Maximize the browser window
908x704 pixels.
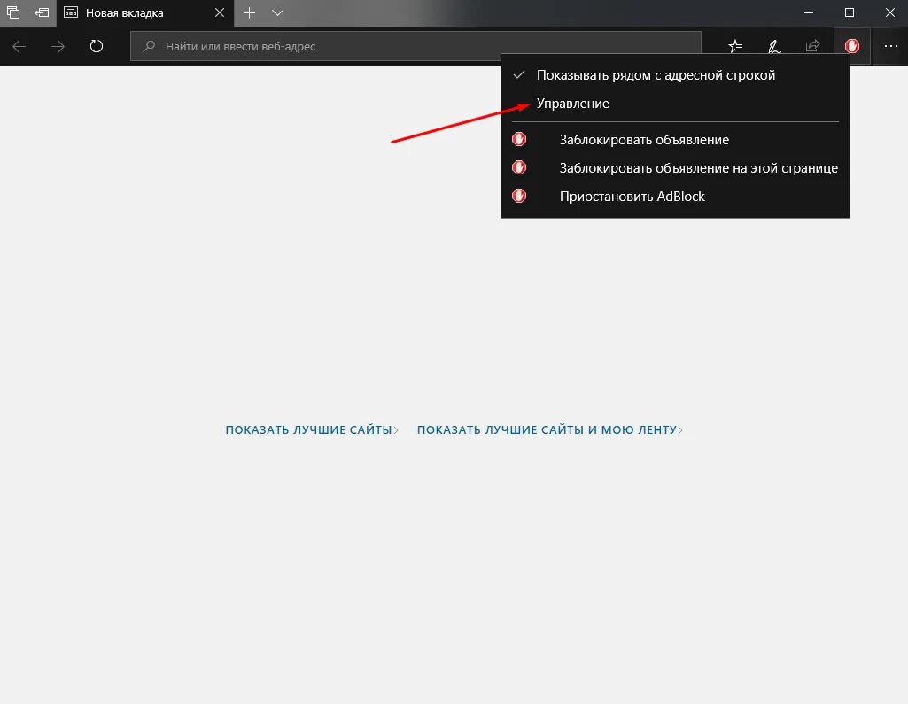(x=850, y=12)
